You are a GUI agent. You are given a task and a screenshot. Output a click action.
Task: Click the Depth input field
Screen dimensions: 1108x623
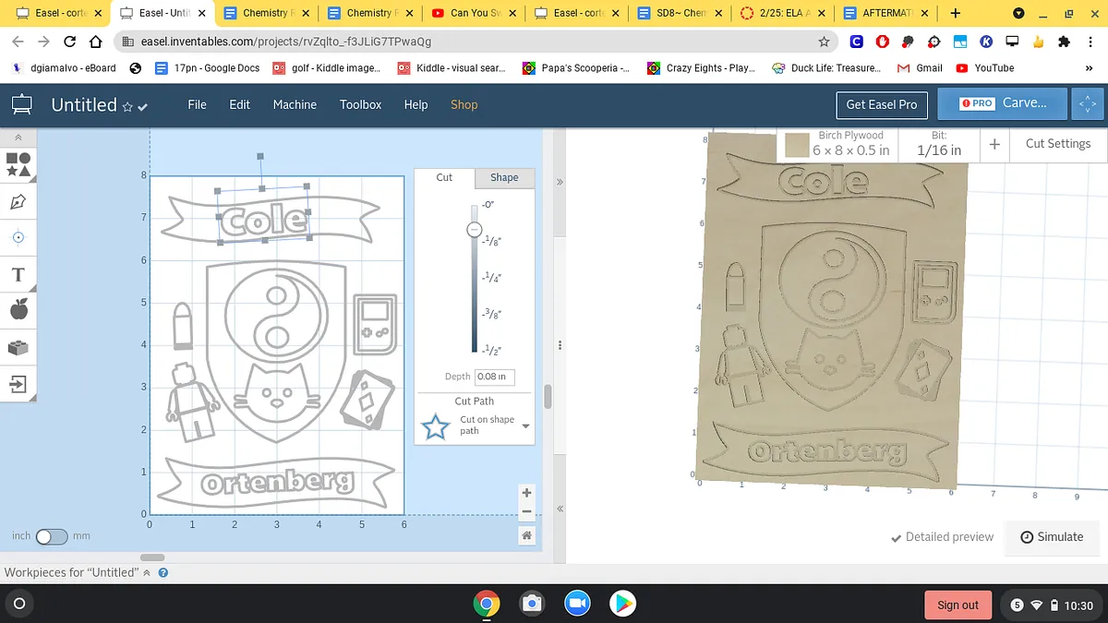(495, 377)
